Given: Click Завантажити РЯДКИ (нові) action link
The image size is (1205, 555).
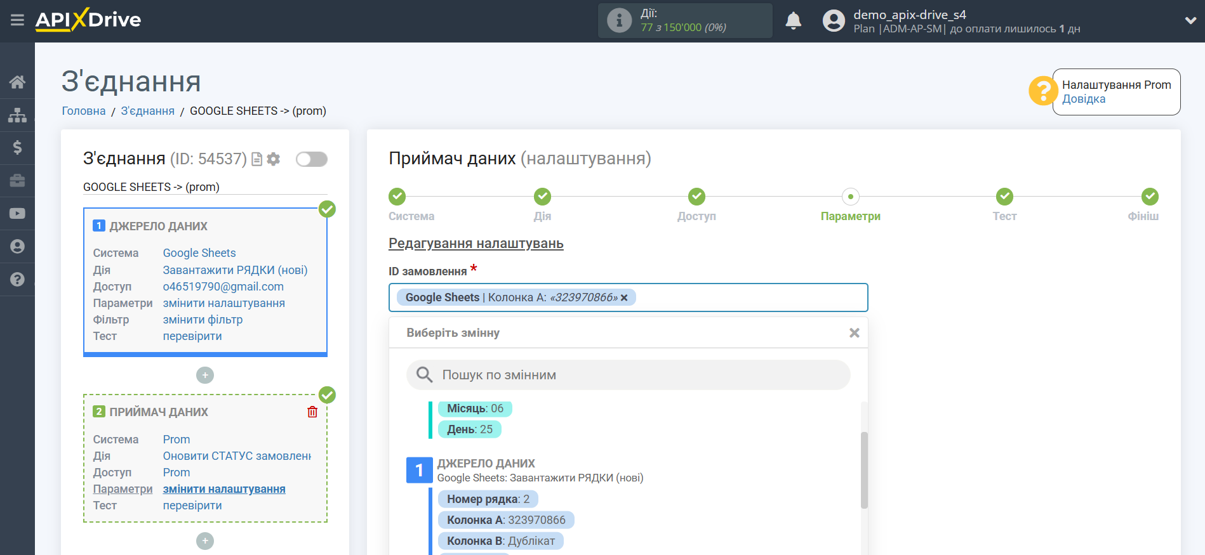Looking at the screenshot, I should 235,270.
